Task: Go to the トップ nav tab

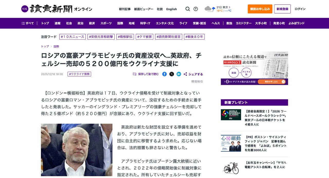Action: pos(45,23)
